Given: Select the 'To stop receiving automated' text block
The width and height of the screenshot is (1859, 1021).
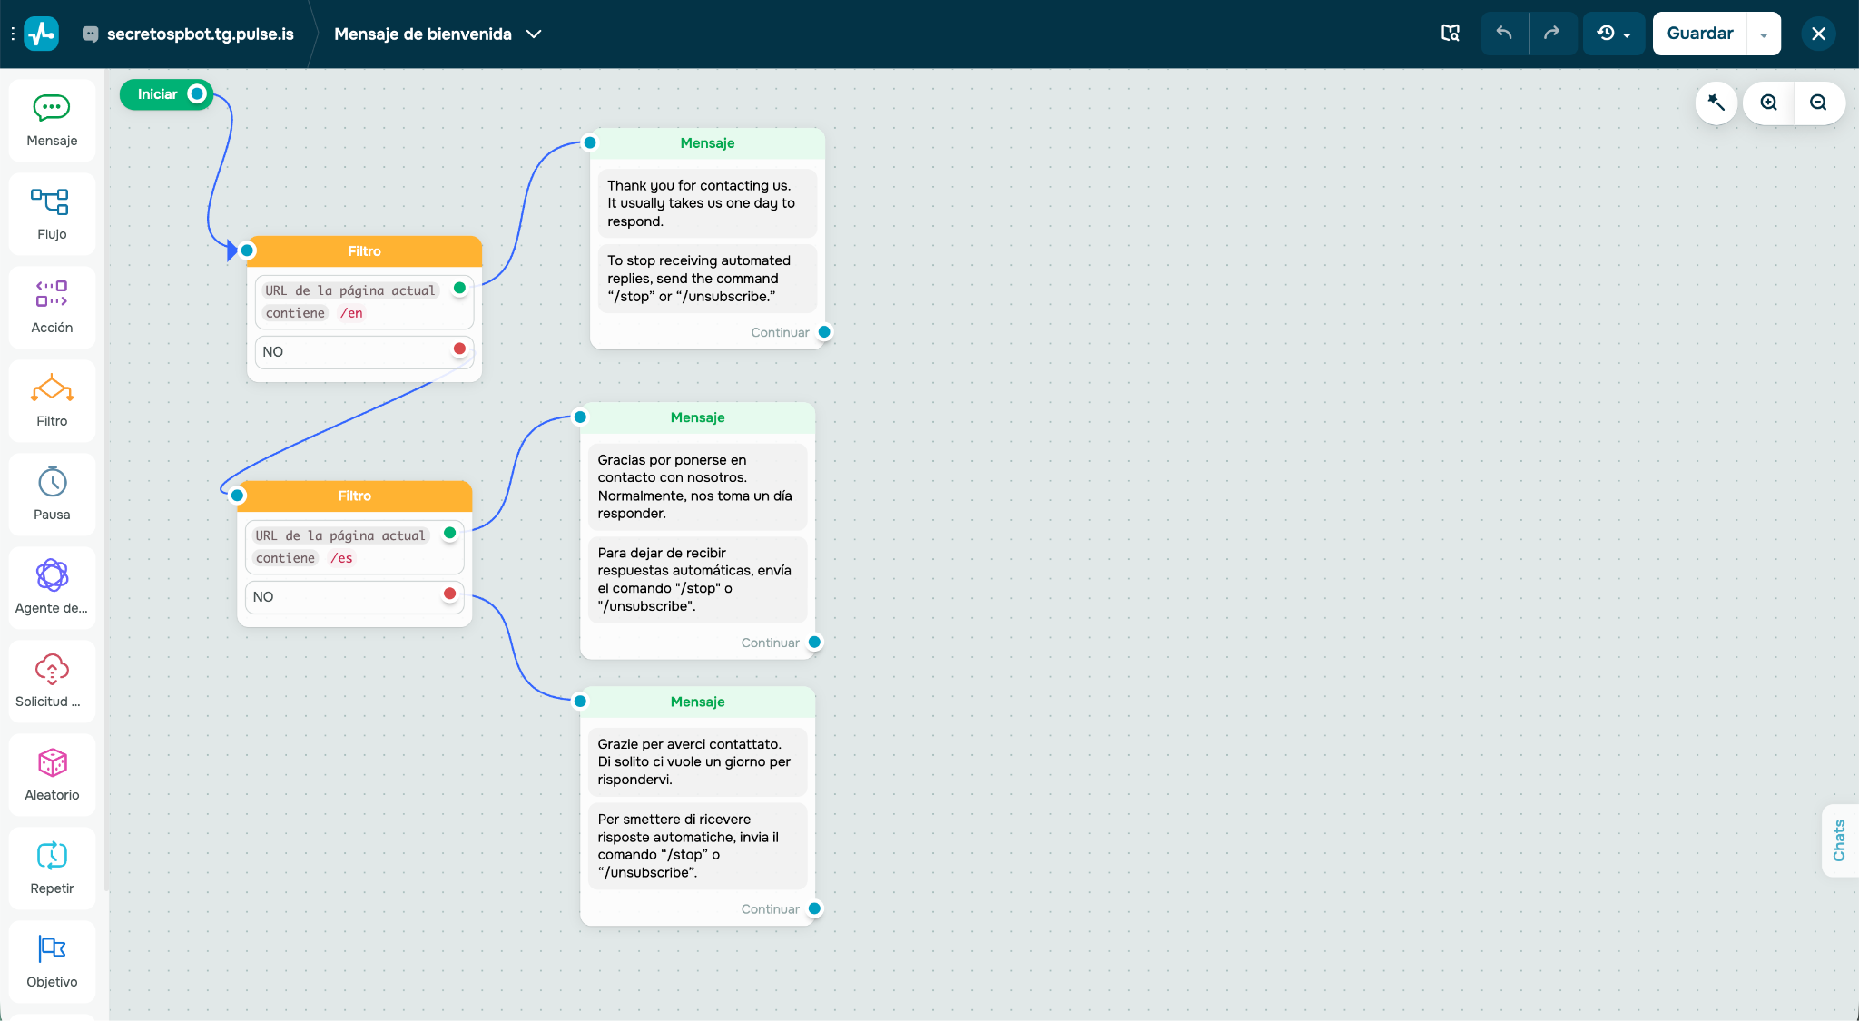Looking at the screenshot, I should pos(707,279).
